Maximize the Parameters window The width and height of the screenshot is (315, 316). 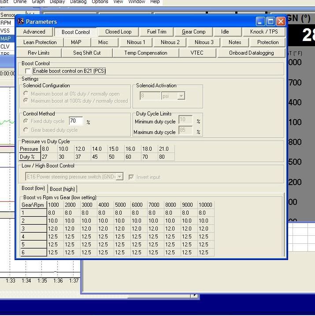tap(271, 22)
